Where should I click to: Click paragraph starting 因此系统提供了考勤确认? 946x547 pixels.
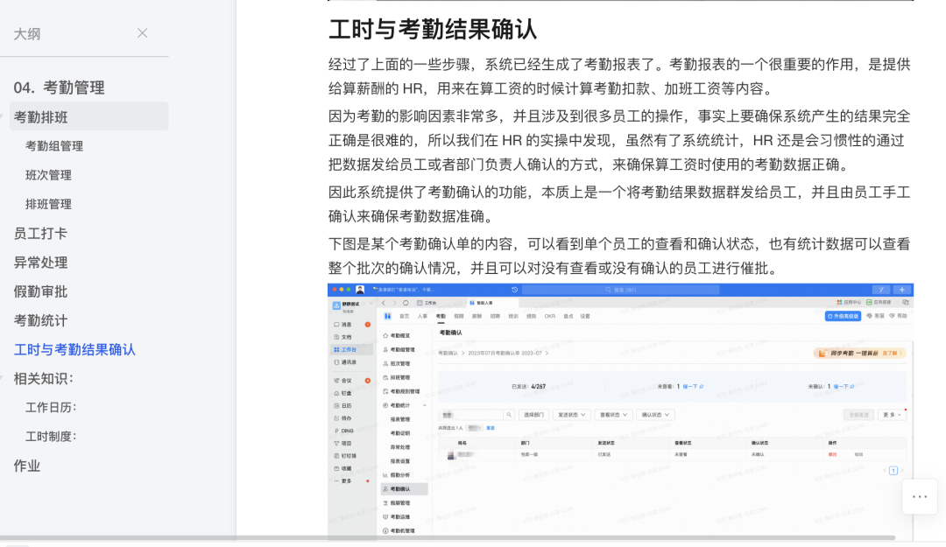[x=619, y=205]
